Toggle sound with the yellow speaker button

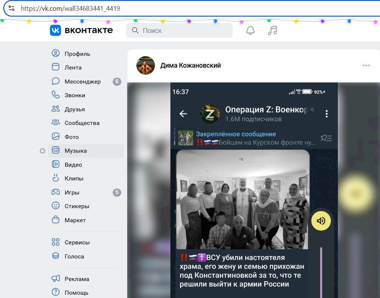pyautogui.click(x=321, y=221)
